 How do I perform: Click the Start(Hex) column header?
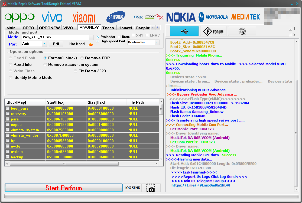pos(66,102)
